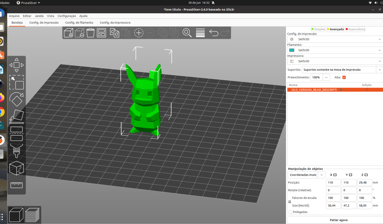Open the Coordenadas mundo dropdown
The width and height of the screenshot is (383, 224).
point(307,175)
